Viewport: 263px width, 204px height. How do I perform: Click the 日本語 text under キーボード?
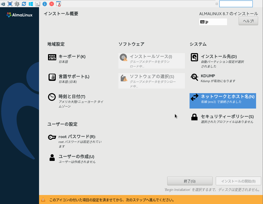(63, 62)
